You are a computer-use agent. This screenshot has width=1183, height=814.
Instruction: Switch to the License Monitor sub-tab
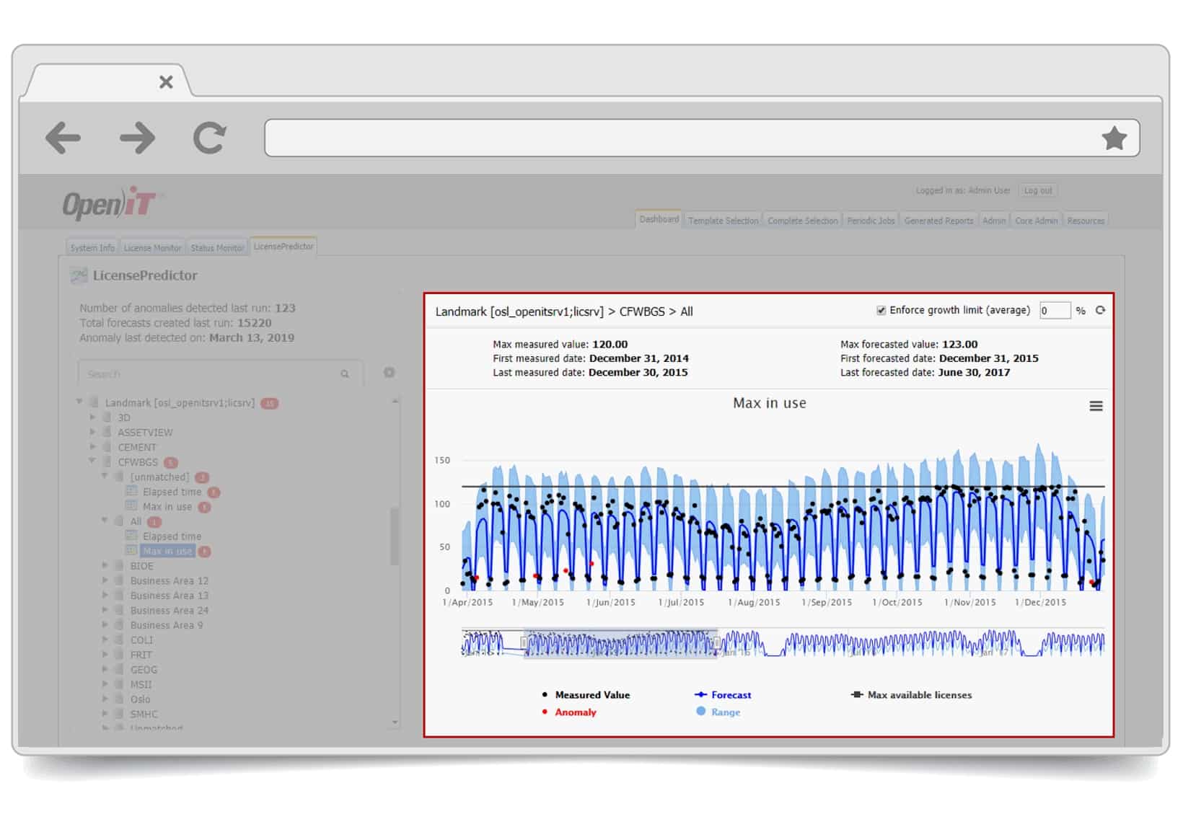[x=152, y=247]
